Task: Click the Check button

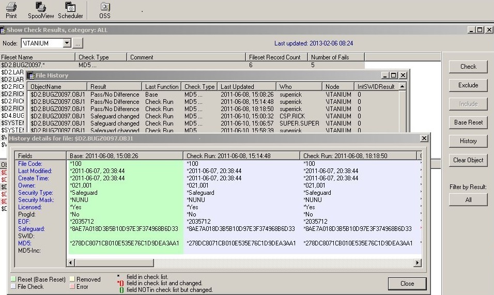Action: [x=468, y=67]
